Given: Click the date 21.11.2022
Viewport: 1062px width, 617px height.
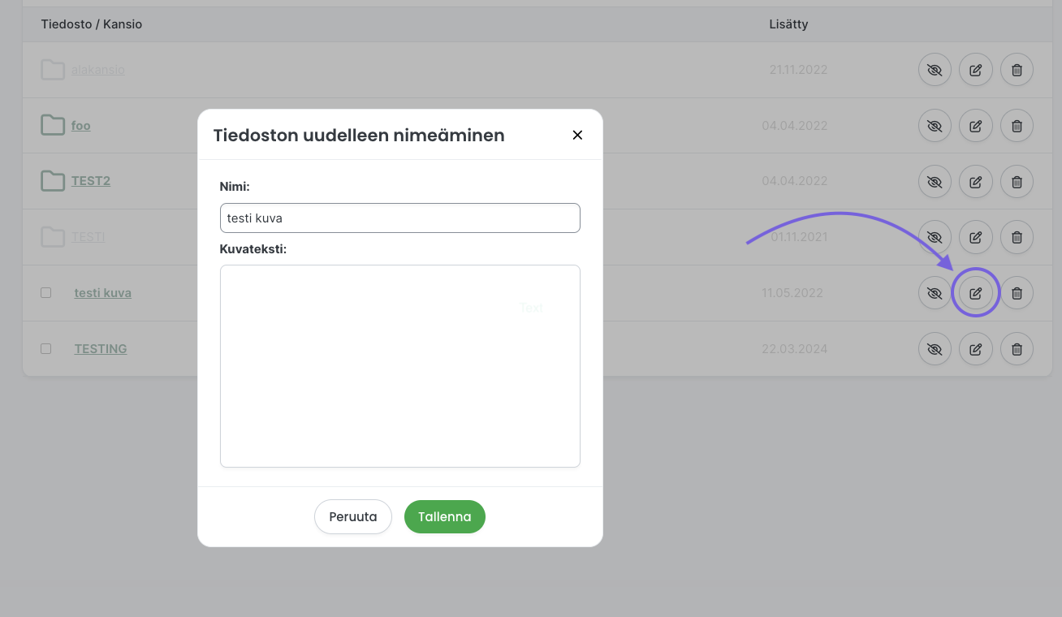Looking at the screenshot, I should click(x=798, y=70).
